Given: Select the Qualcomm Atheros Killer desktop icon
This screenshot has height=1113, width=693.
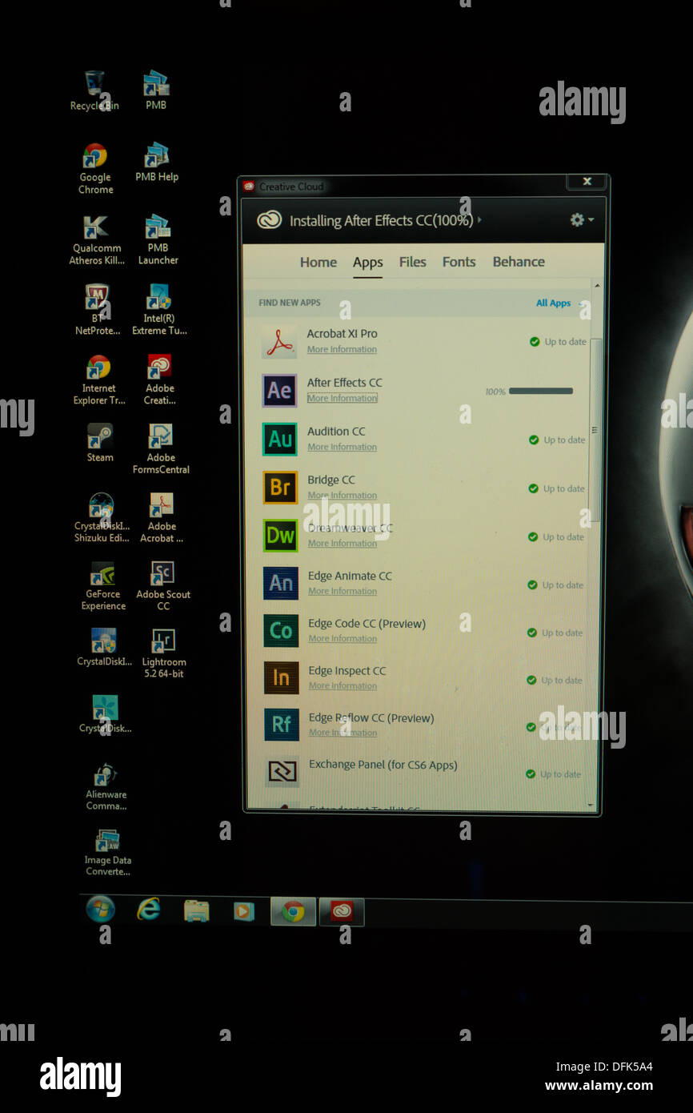Looking at the screenshot, I should (x=96, y=239).
